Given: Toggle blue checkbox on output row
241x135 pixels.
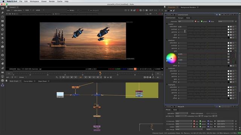Looking at the screenshot, I should pyautogui.click(x=208, y=127).
